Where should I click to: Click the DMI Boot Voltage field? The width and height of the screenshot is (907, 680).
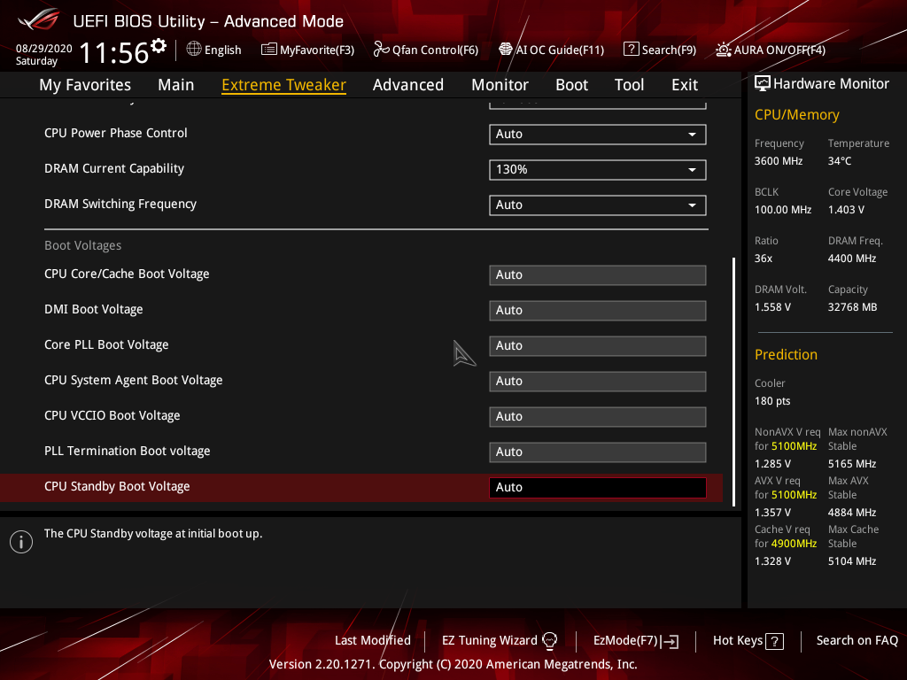(x=598, y=311)
